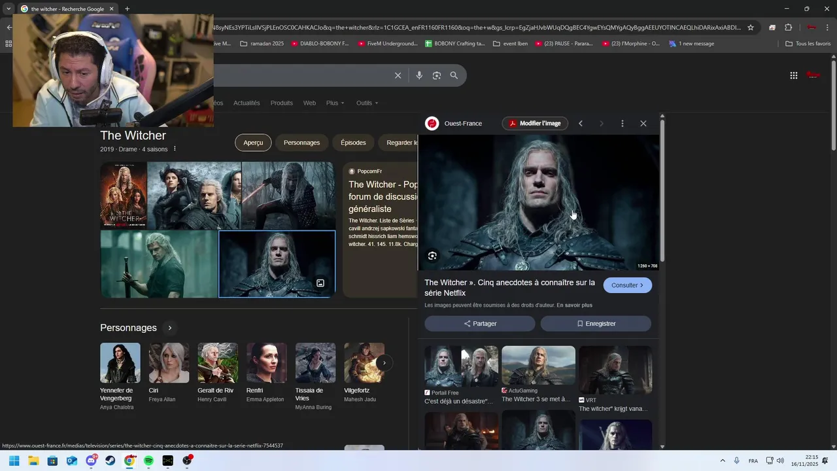The width and height of the screenshot is (837, 471).
Task: Click the 'Partager' button
Action: coord(480,323)
